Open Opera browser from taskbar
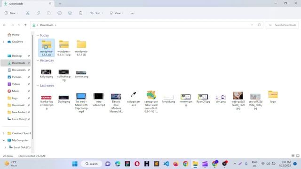Screen dimensions: 301x169 point(137,164)
